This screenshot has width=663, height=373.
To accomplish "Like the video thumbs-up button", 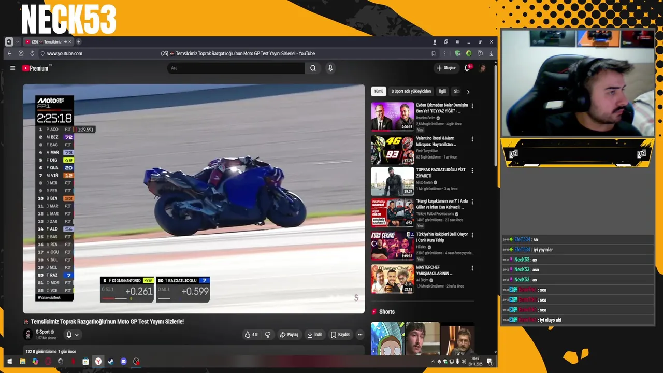I will pyautogui.click(x=251, y=335).
